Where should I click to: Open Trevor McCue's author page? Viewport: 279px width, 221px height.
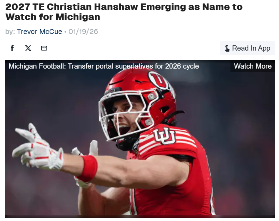pyautogui.click(x=40, y=32)
